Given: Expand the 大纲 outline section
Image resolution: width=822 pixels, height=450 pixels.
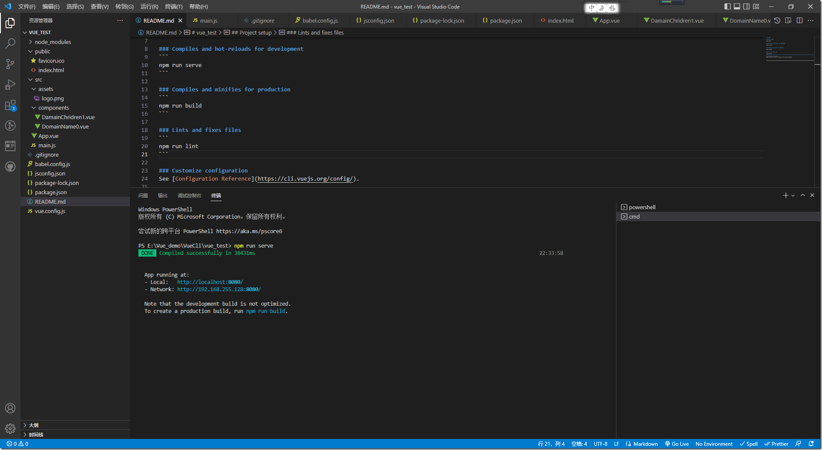Looking at the screenshot, I should point(75,425).
